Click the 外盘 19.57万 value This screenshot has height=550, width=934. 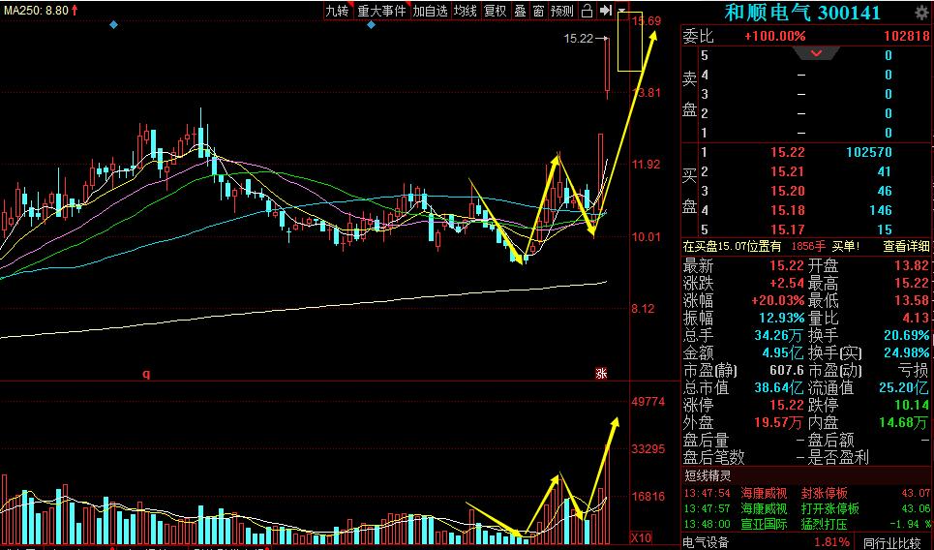pyautogui.click(x=779, y=422)
